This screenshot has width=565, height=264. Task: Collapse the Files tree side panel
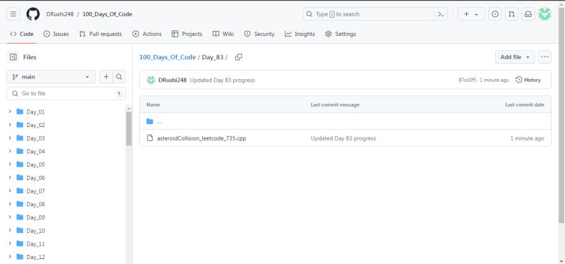[x=13, y=57]
